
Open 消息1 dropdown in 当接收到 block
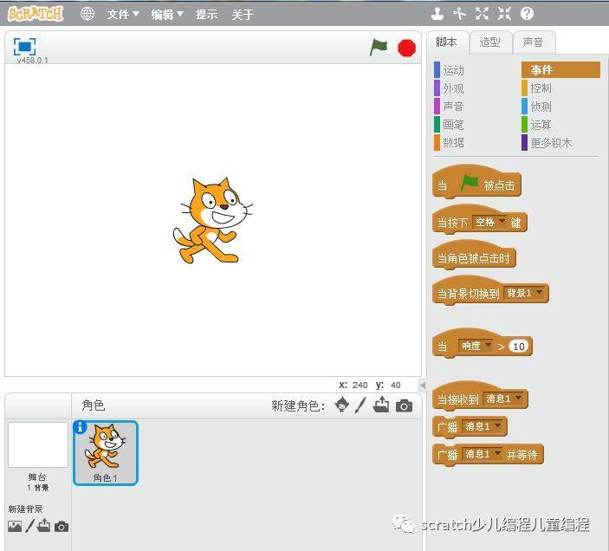(503, 399)
